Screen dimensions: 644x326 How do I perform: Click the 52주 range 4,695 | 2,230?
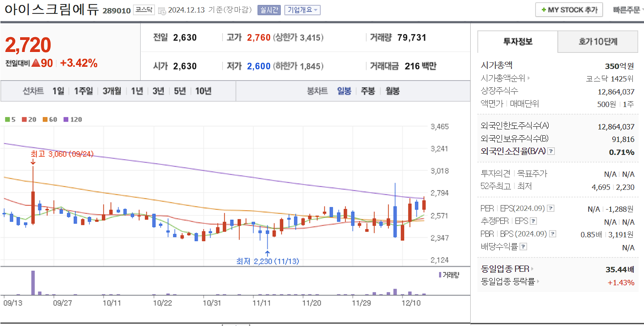[613, 187]
